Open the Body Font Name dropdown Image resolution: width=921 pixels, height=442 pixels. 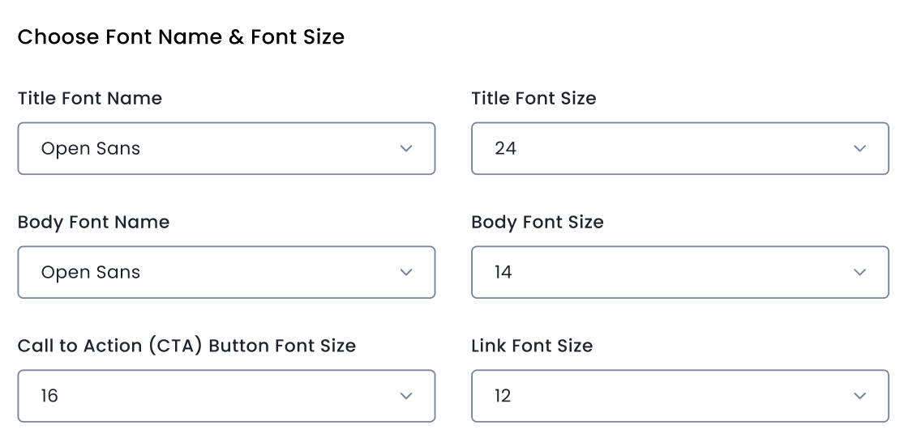226,273
